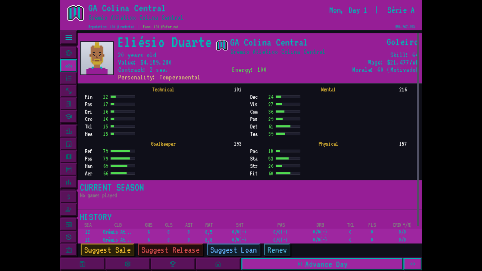482x271 pixels.
Task: Click the Det attribute progress bar
Action: point(288,126)
